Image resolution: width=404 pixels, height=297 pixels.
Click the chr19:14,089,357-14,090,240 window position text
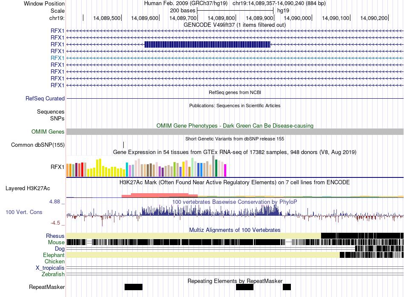279,3
